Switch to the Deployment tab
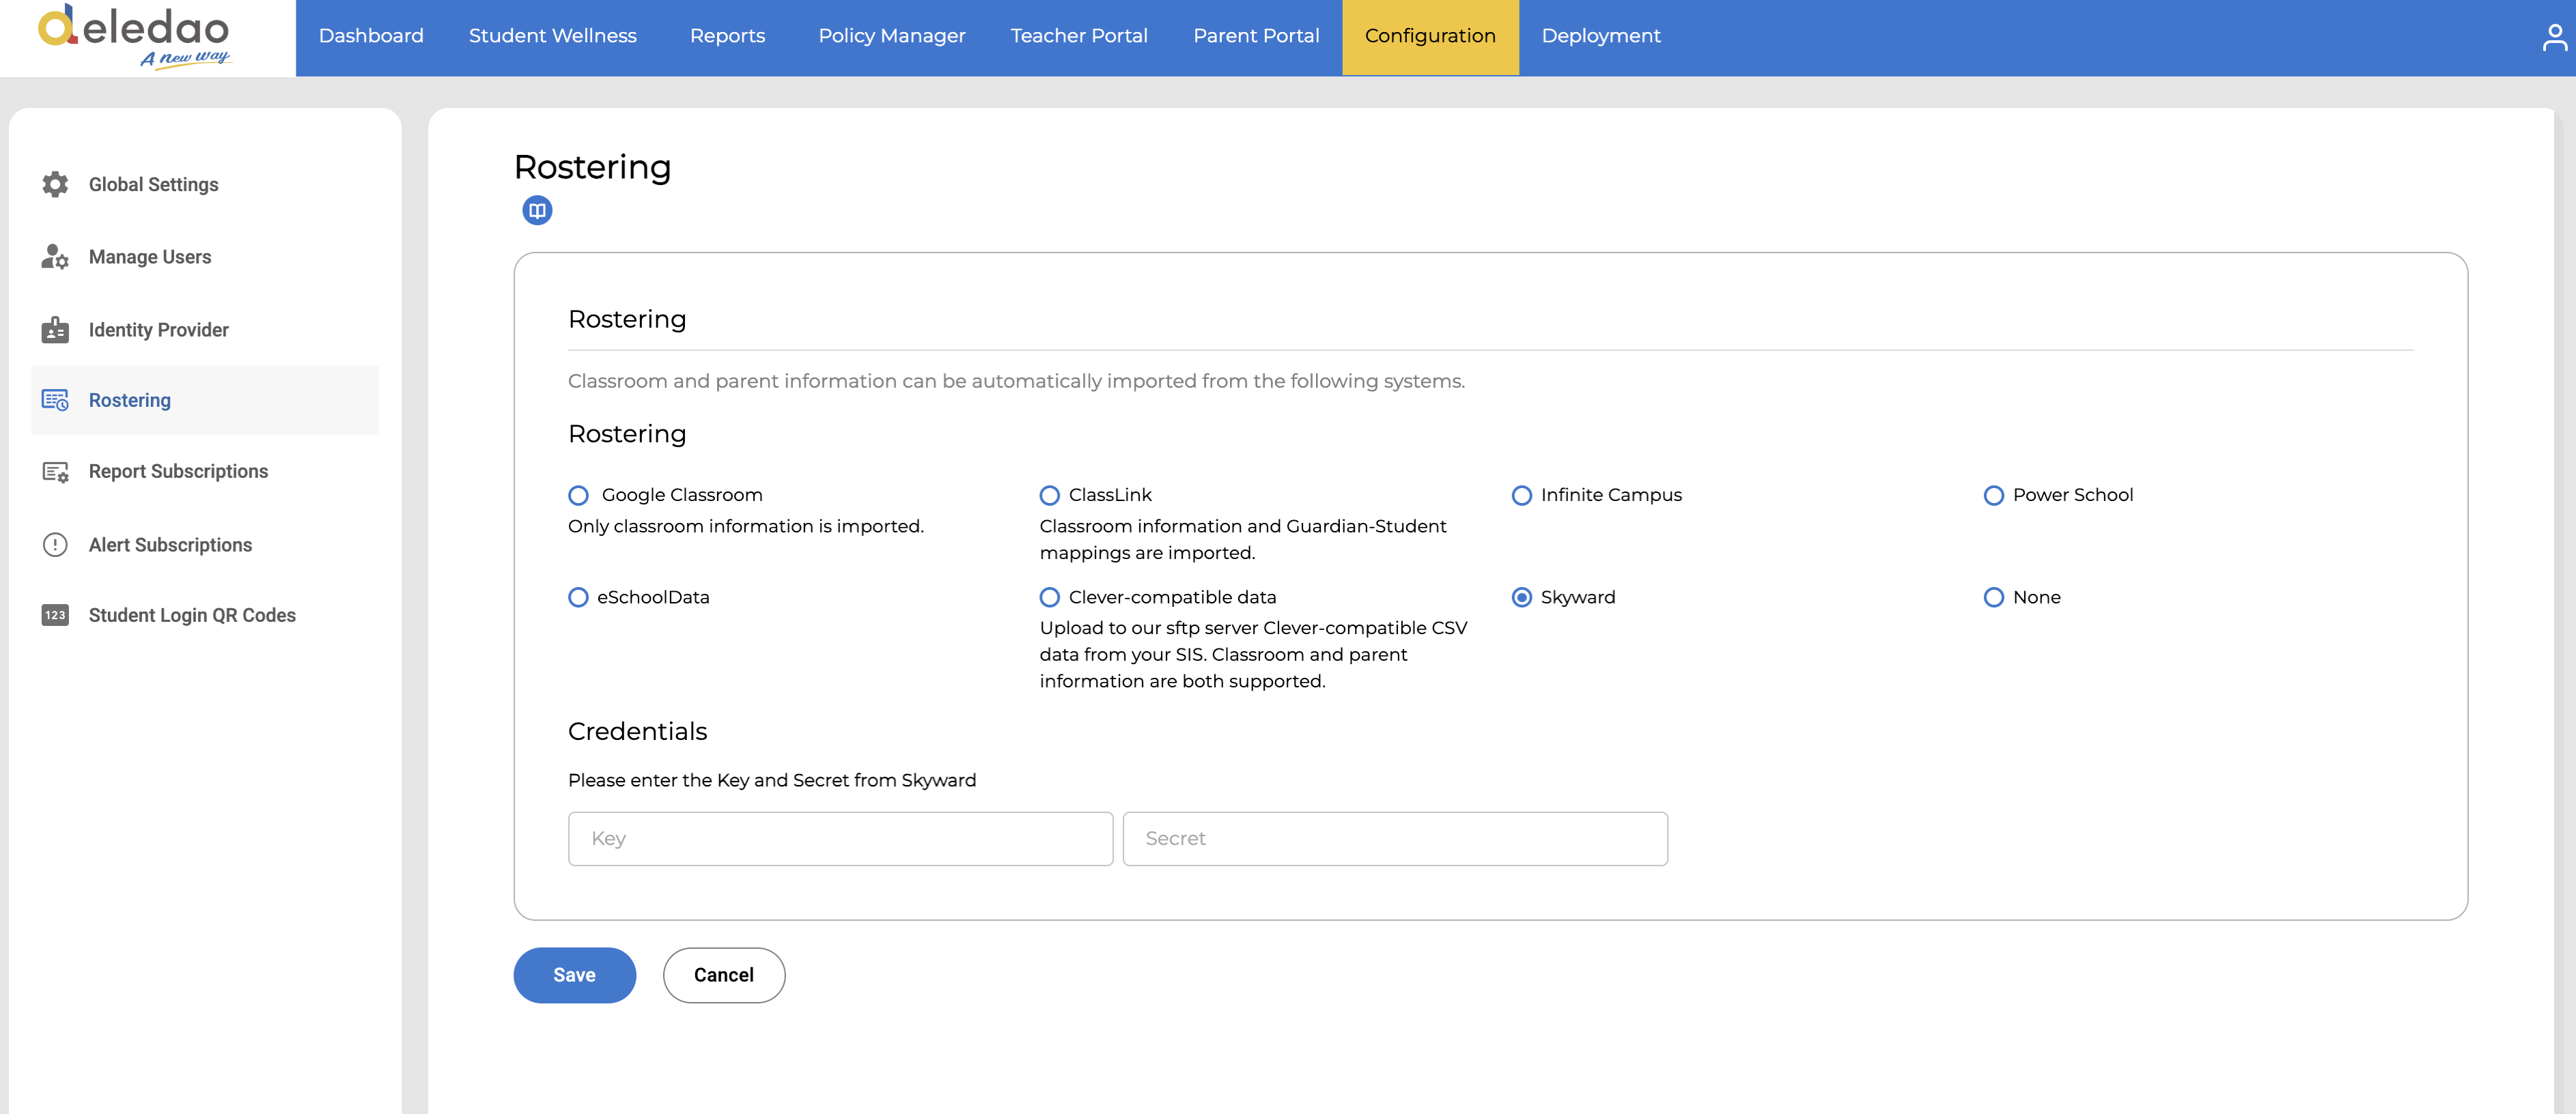 coord(1600,36)
